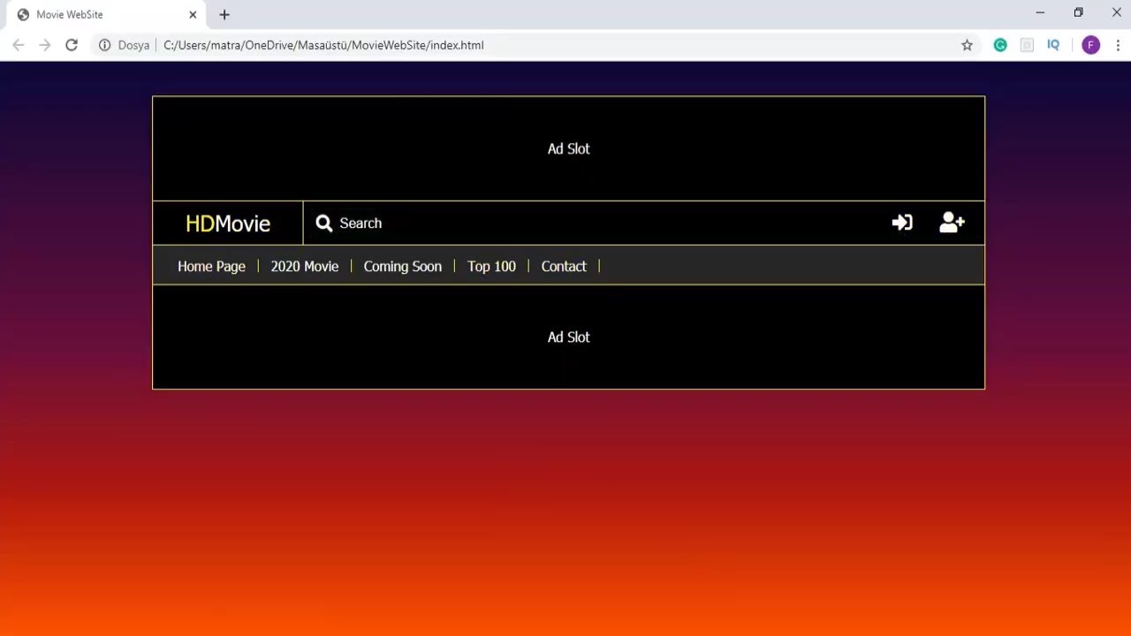1131x636 pixels.
Task: Open the Top 100 menu item
Action: click(491, 266)
